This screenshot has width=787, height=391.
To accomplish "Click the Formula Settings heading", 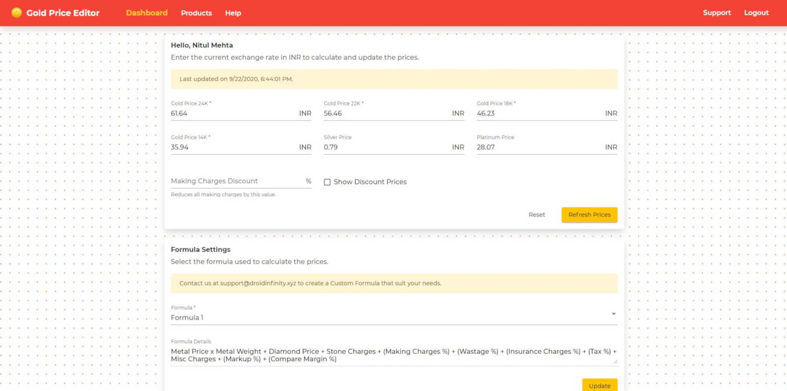I will [201, 249].
